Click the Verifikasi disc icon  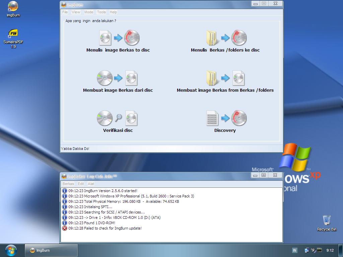(117, 118)
